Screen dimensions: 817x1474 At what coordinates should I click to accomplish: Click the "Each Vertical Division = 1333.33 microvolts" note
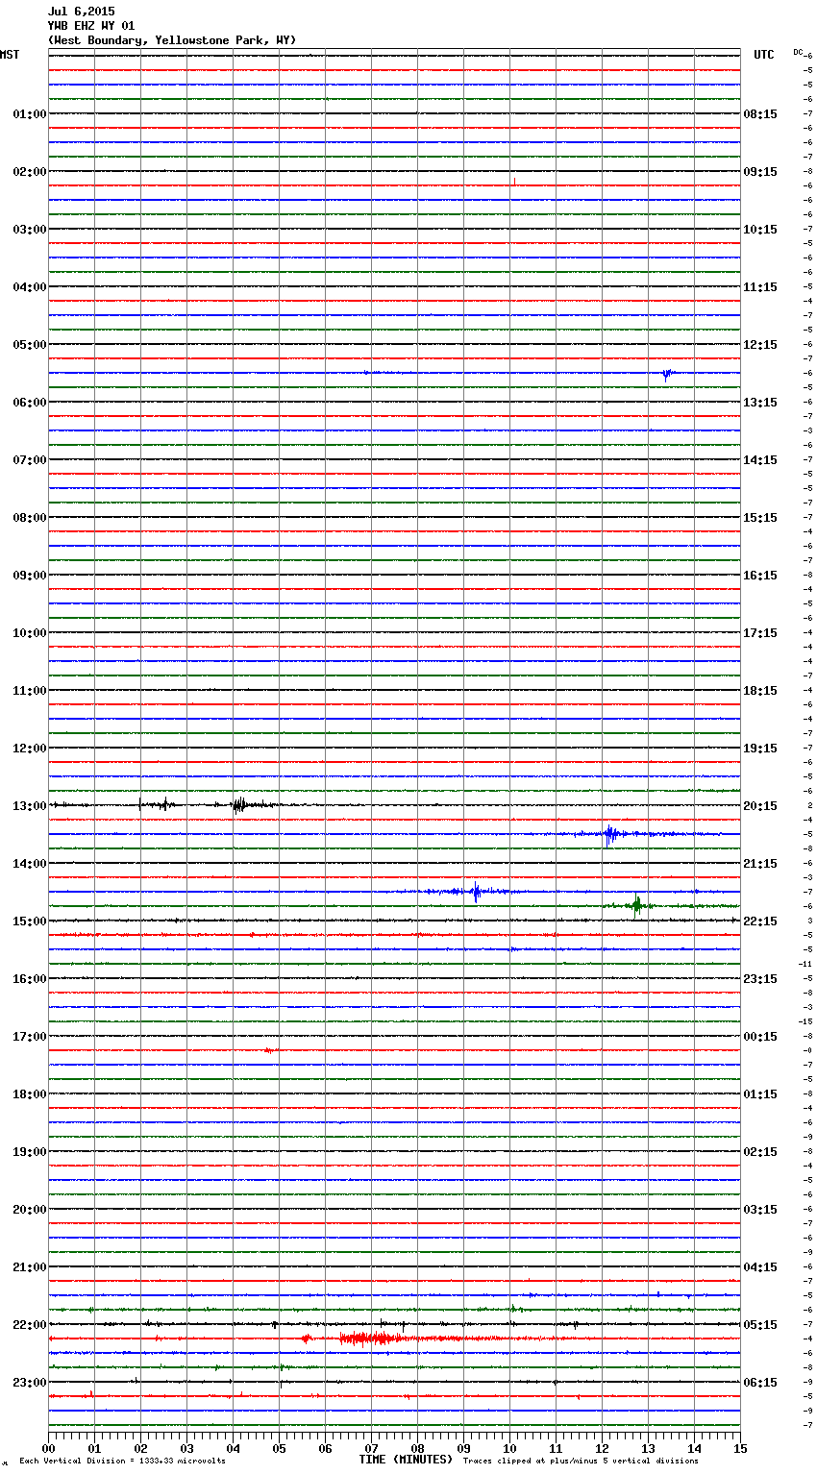(x=122, y=1461)
